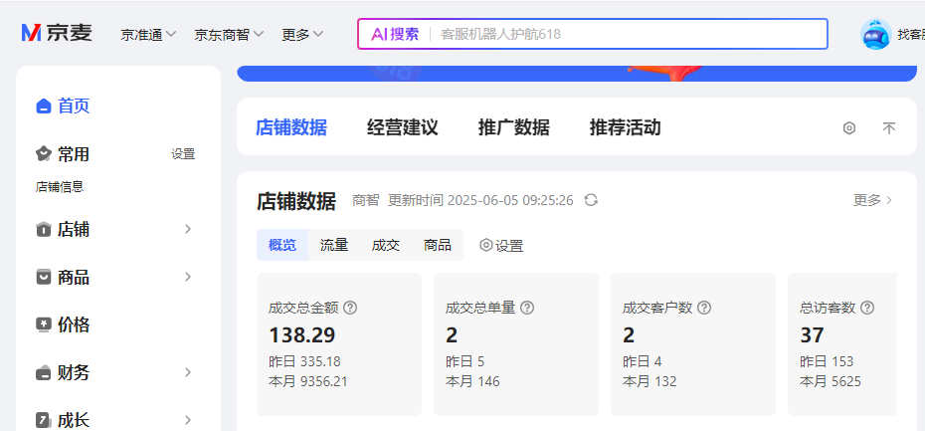Image resolution: width=925 pixels, height=431 pixels.
Task: Click the collapse-to-top arrow icon
Action: (x=889, y=128)
